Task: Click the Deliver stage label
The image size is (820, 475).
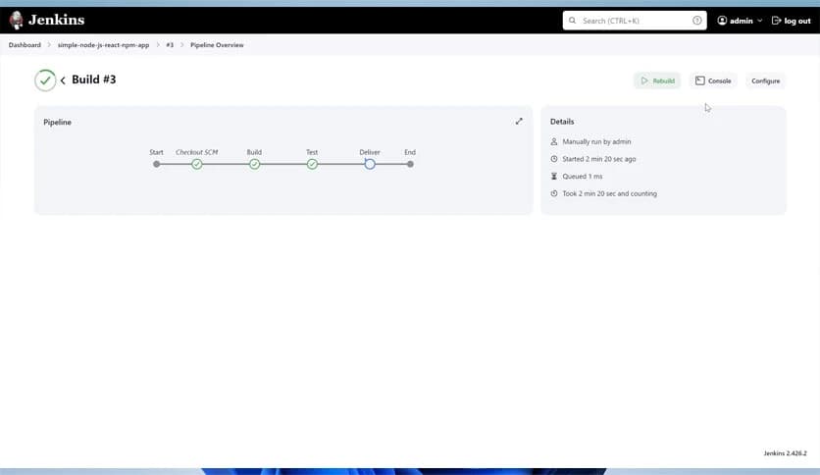Action: (370, 152)
